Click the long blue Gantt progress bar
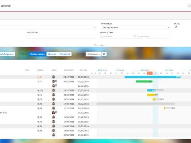 (x=152, y=77)
